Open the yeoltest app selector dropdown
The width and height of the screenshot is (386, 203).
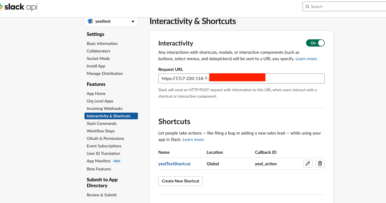coord(111,21)
